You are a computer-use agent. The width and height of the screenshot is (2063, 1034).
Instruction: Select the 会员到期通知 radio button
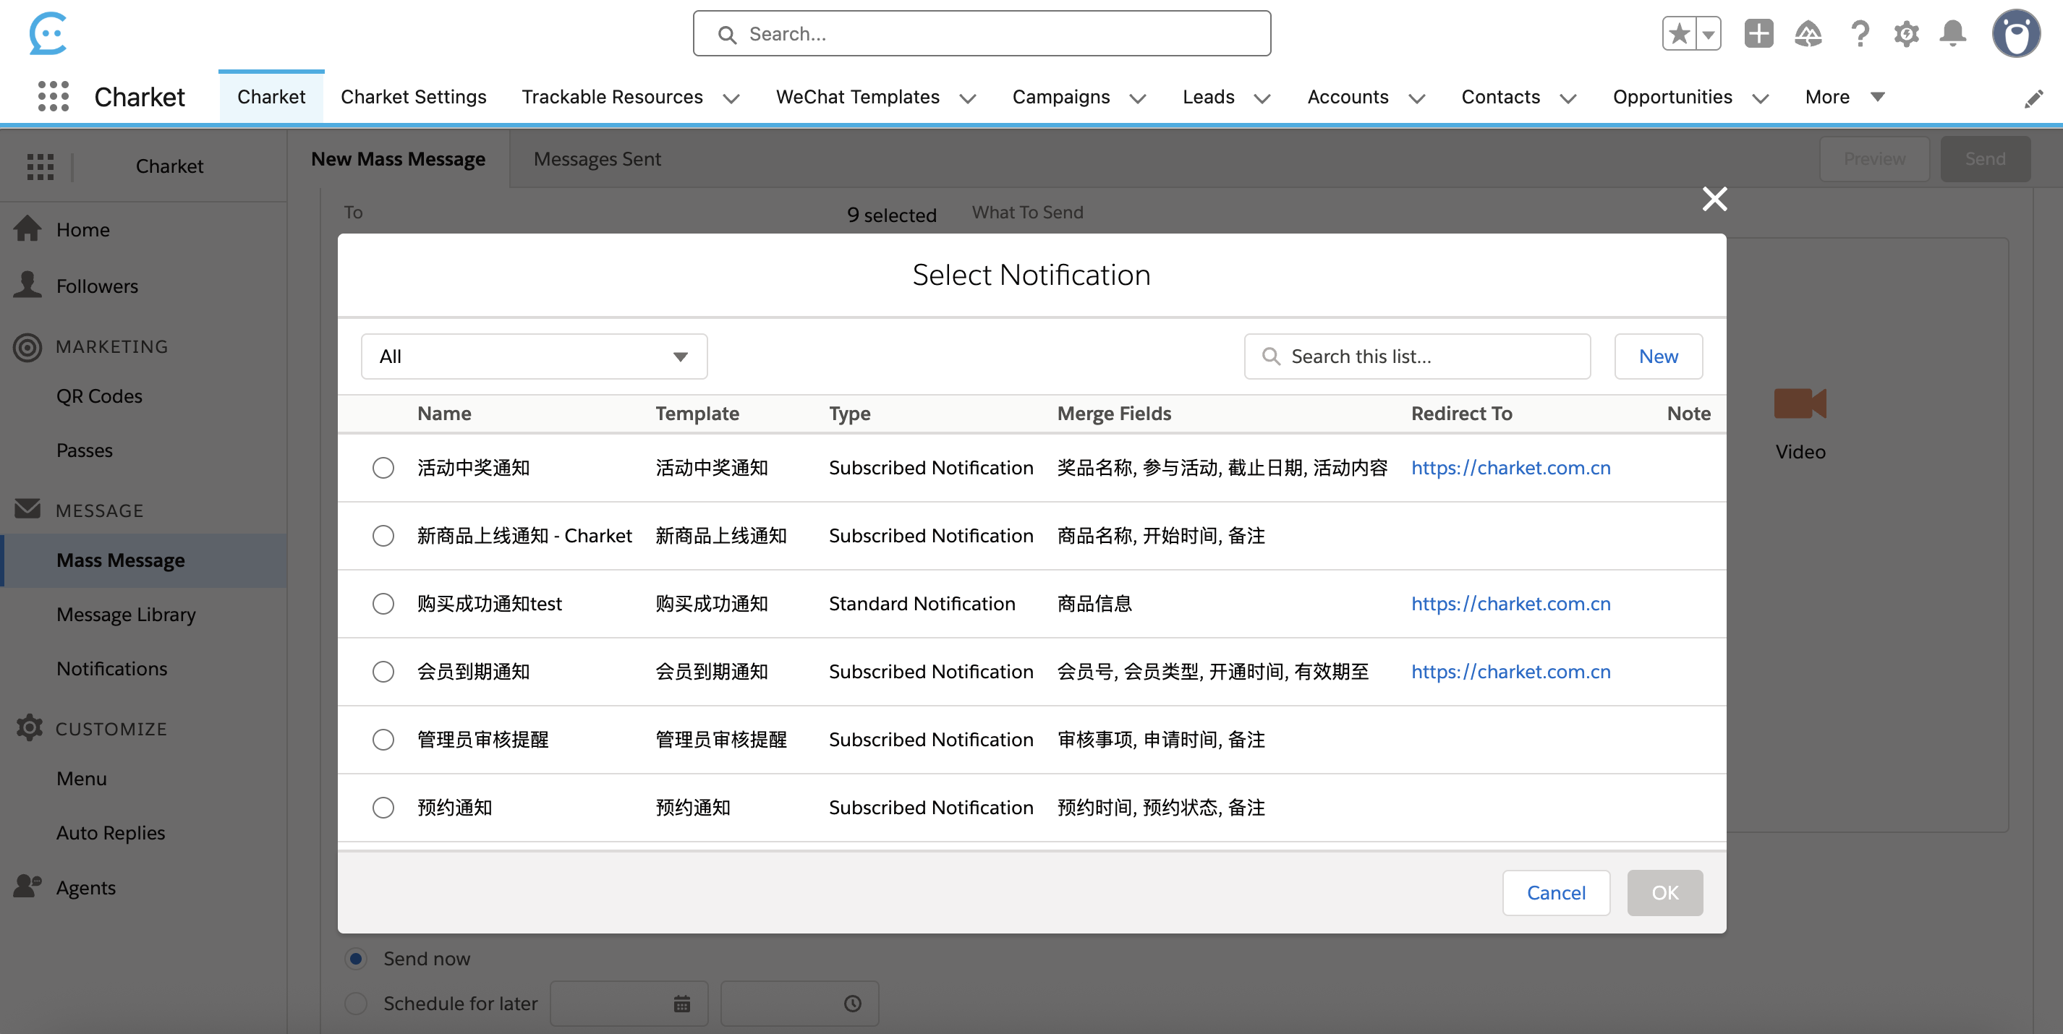pos(383,672)
